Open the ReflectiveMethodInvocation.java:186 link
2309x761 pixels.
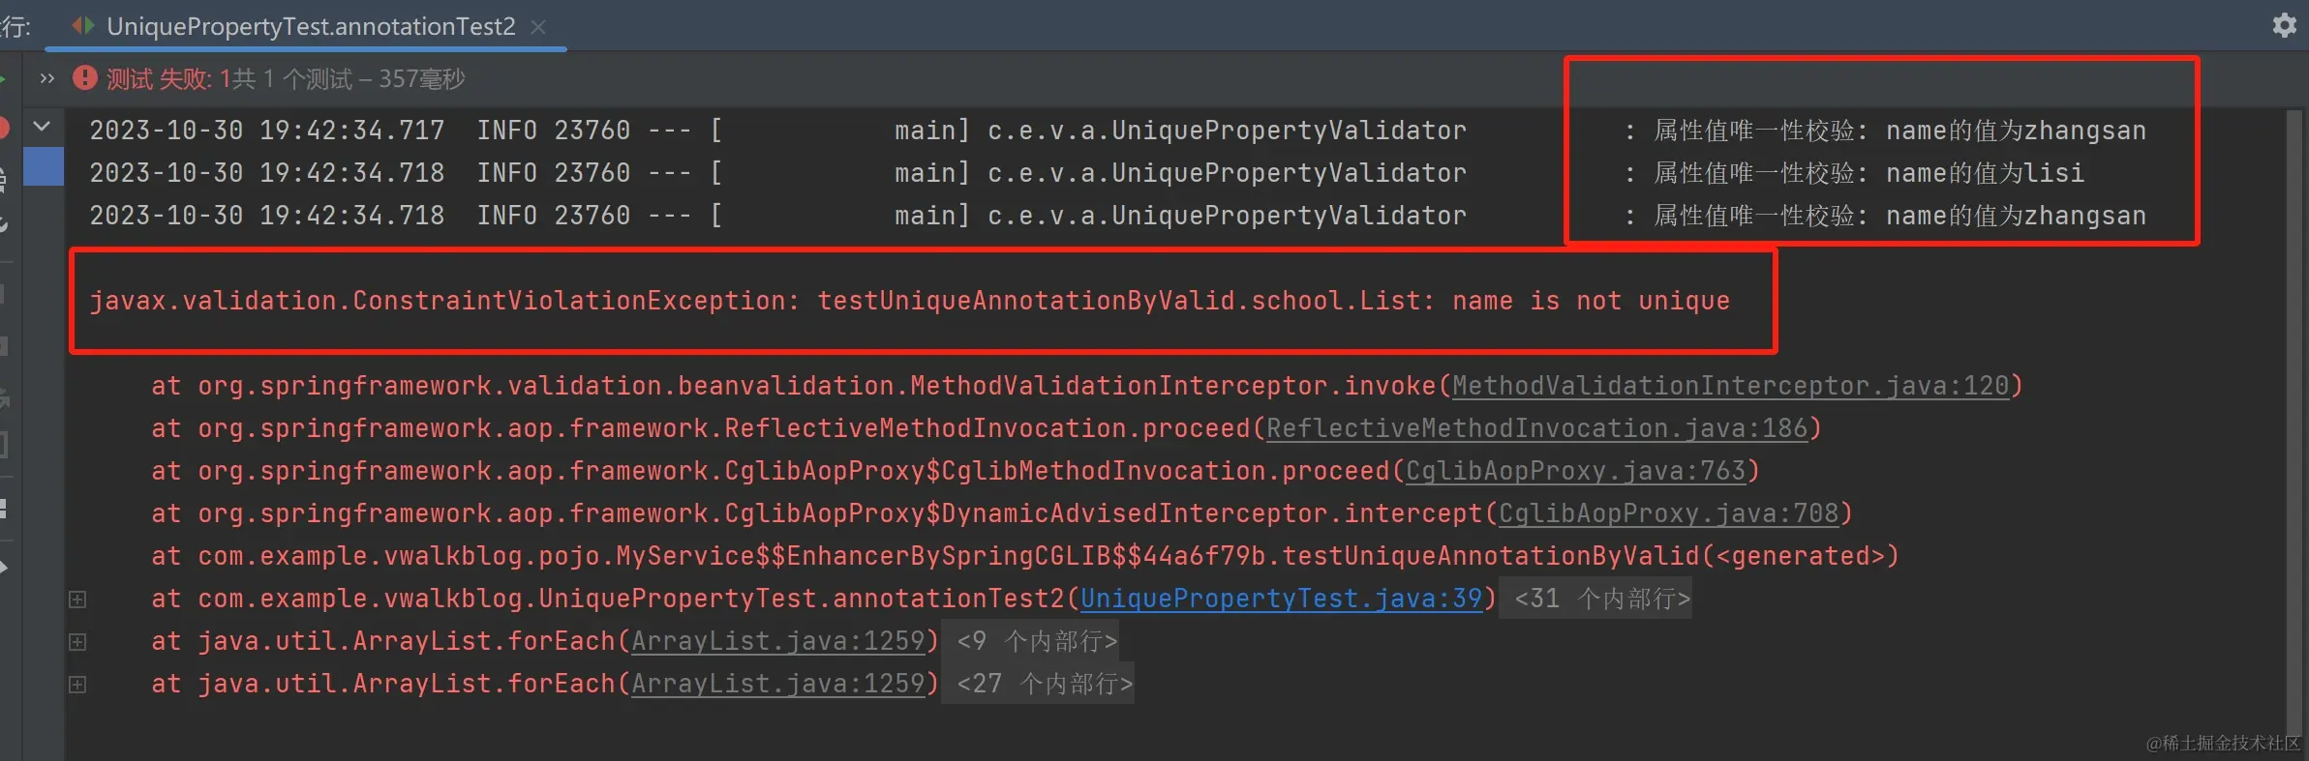1536,428
